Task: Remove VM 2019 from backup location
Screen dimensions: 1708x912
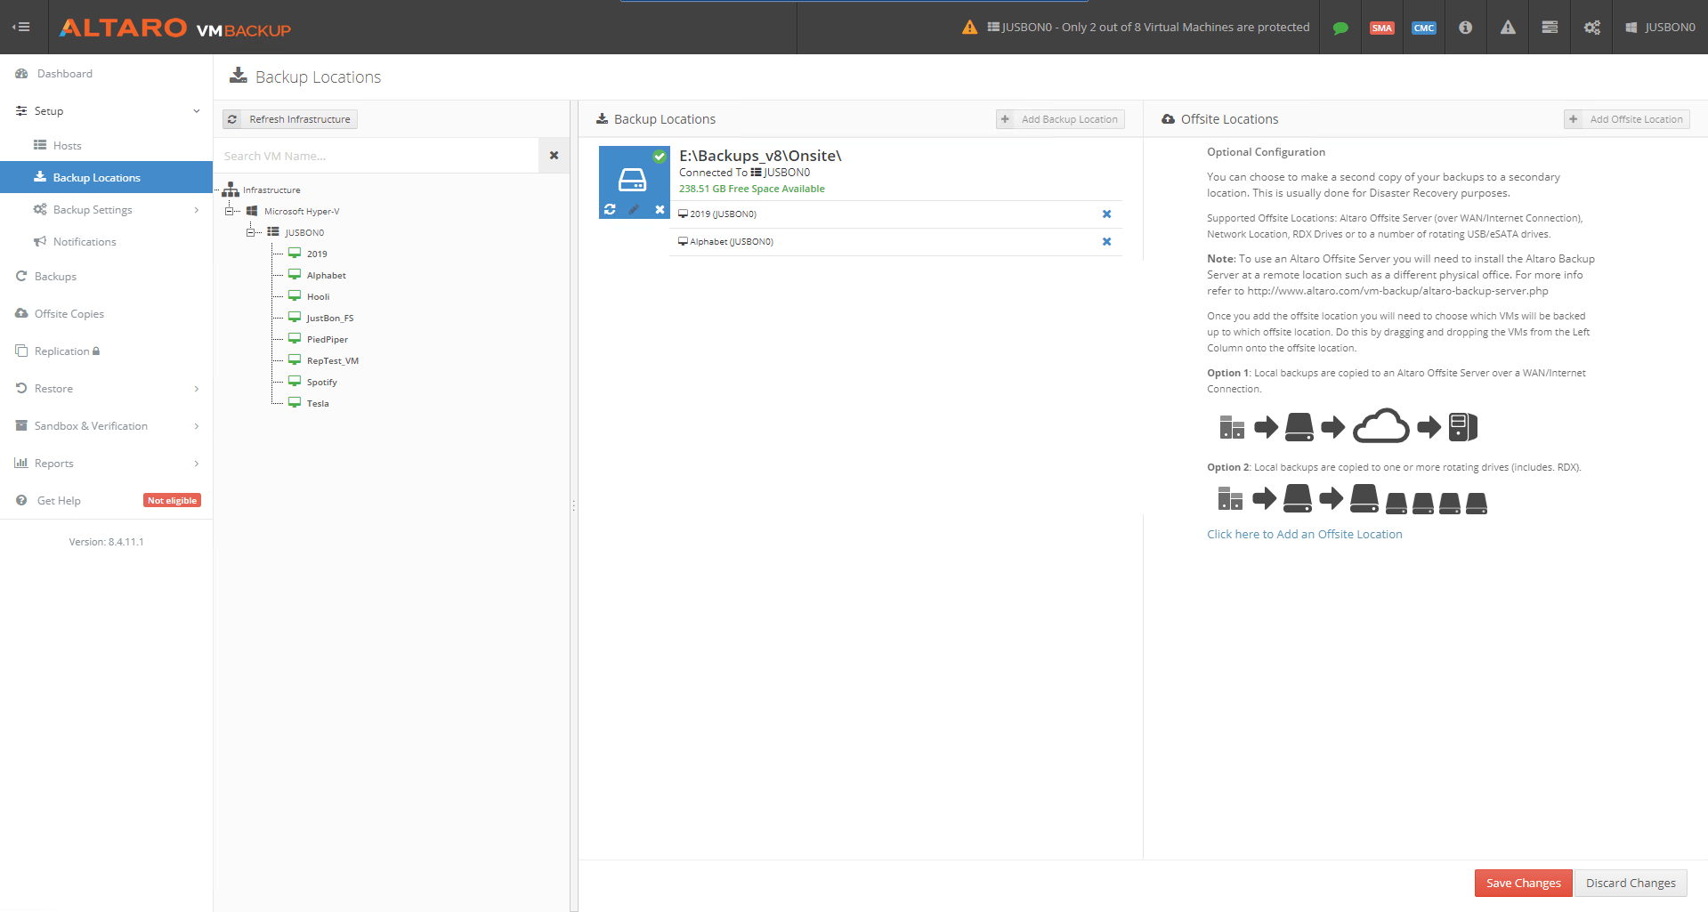Action: pyautogui.click(x=1107, y=214)
